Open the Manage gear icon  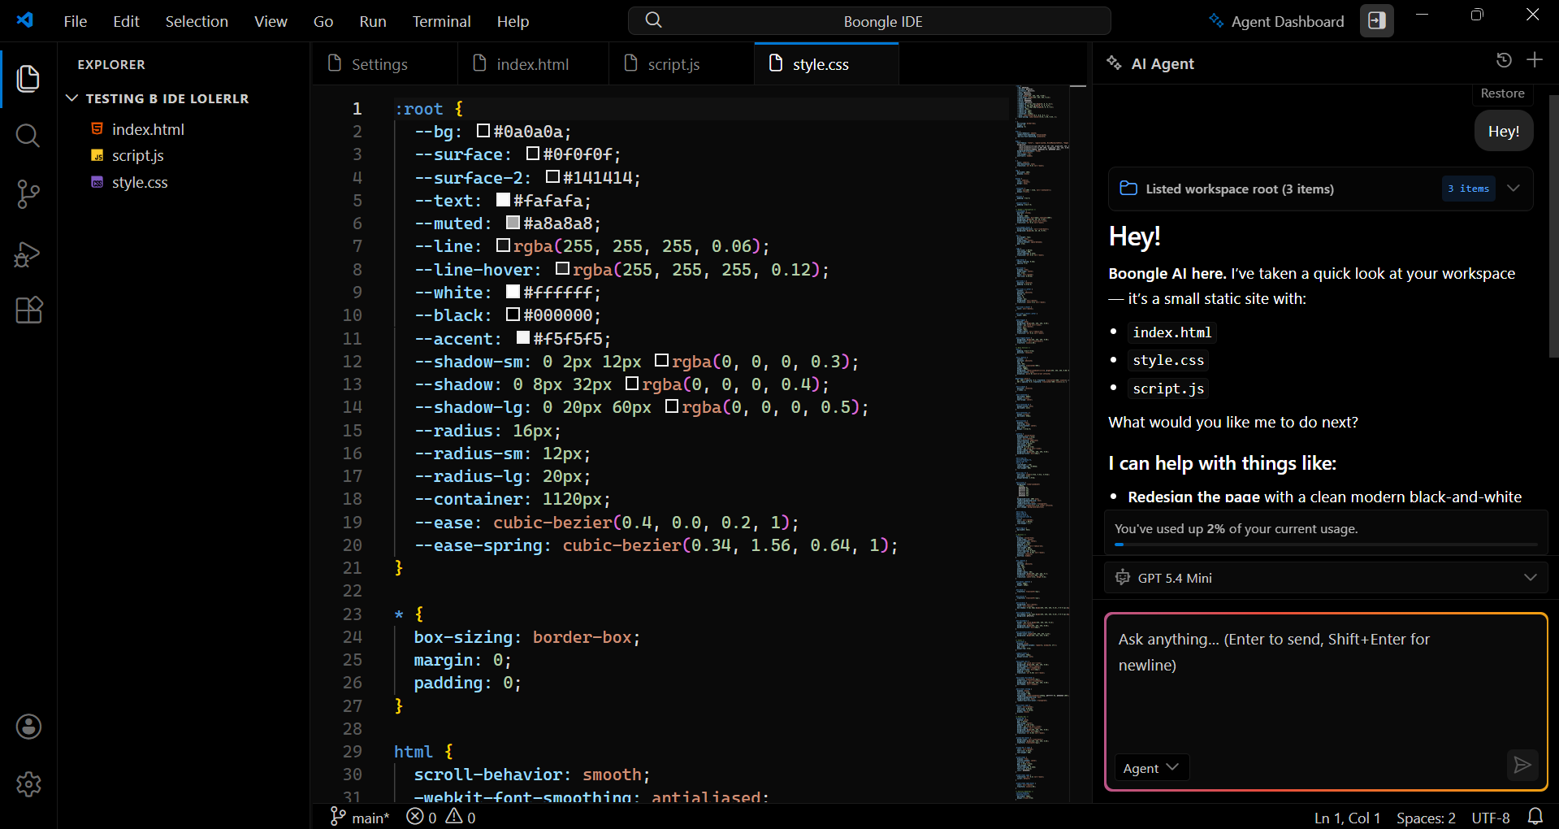coord(28,784)
